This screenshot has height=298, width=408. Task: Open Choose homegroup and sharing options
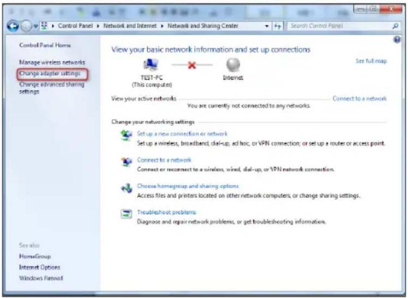pyautogui.click(x=188, y=186)
